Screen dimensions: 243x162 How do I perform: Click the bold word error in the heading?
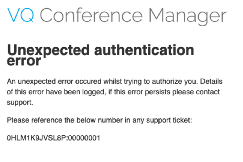pyautogui.click(x=24, y=61)
